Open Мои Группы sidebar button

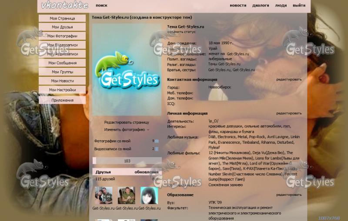[62, 72]
